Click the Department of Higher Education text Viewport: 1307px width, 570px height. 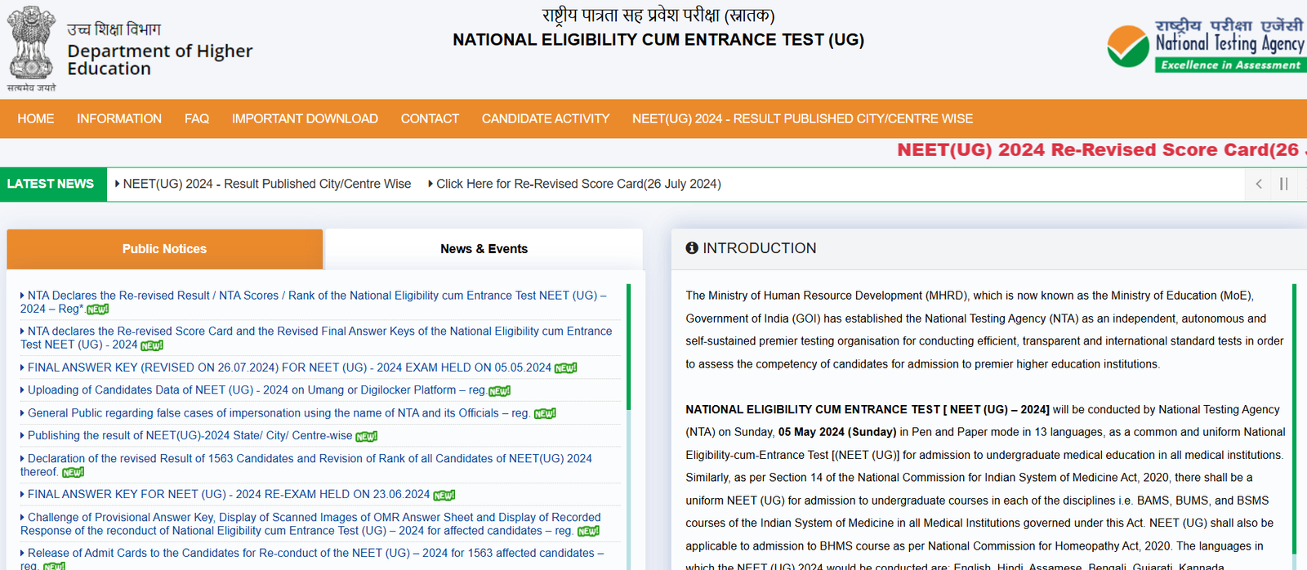160,60
